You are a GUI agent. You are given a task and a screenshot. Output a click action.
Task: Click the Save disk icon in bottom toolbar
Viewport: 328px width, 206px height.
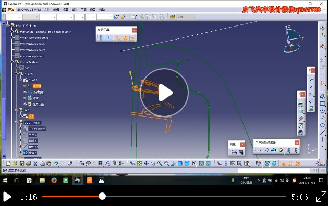coord(22,164)
